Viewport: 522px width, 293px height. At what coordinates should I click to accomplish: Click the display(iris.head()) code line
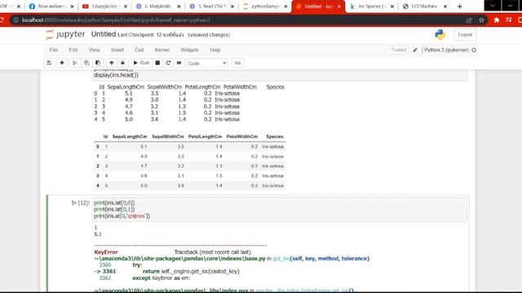pyautogui.click(x=116, y=75)
